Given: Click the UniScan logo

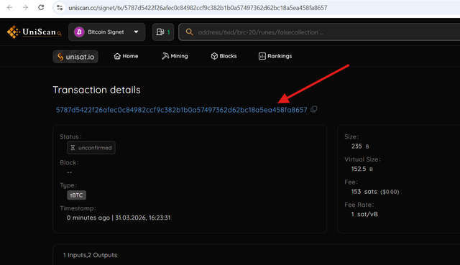Looking at the screenshot, I should click(34, 32).
